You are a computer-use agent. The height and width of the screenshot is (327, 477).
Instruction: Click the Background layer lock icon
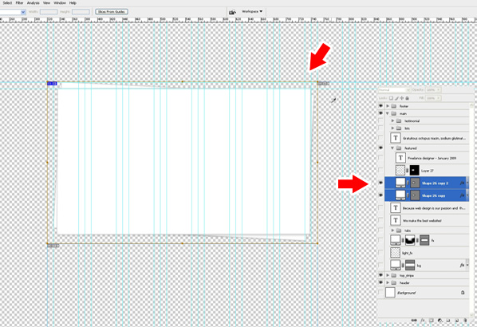click(x=463, y=293)
